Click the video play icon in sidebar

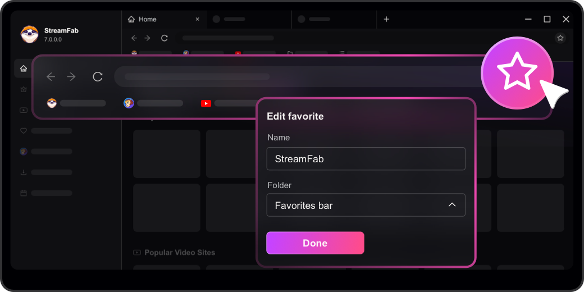click(23, 110)
